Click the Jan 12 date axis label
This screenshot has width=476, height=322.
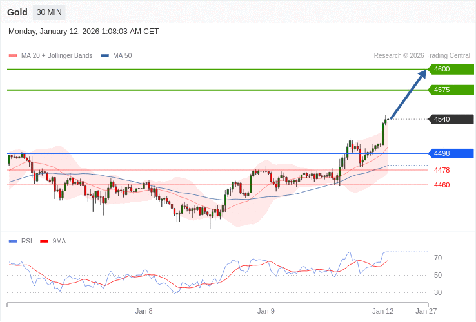382,311
